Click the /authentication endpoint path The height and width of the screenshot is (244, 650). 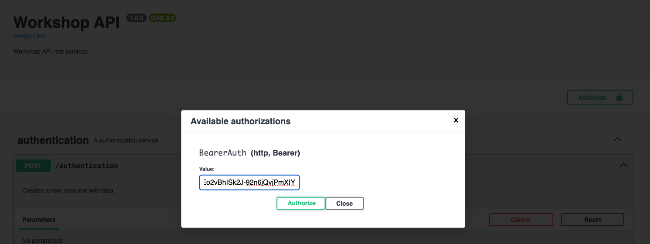(86, 166)
